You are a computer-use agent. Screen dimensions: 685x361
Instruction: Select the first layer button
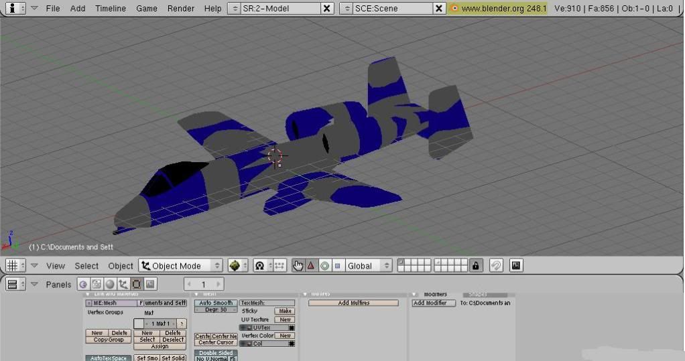pyautogui.click(x=401, y=262)
